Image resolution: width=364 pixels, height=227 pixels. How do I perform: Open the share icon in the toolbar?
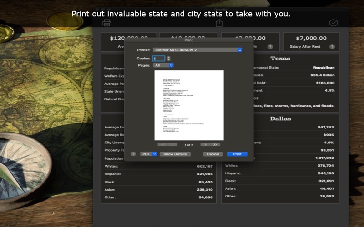(219, 23)
